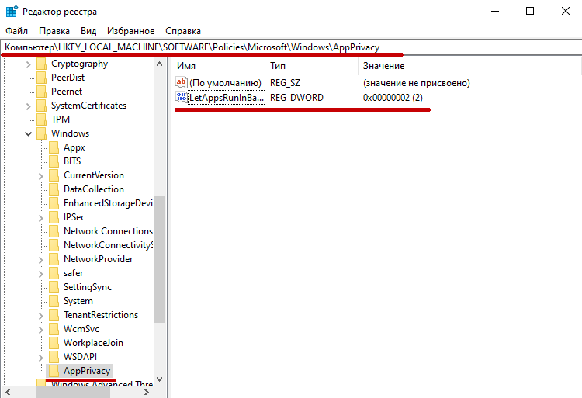The image size is (582, 398).
Task: Open the Правка menu
Action: (54, 31)
